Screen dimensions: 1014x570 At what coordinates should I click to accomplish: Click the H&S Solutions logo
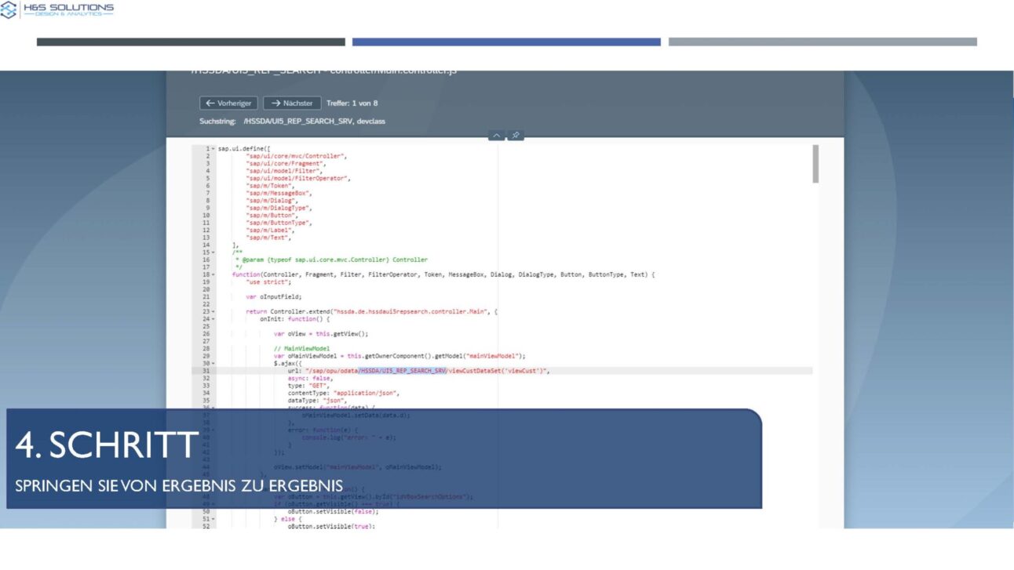pos(57,10)
